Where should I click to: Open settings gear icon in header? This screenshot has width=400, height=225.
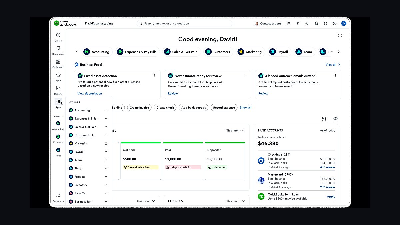(326, 24)
